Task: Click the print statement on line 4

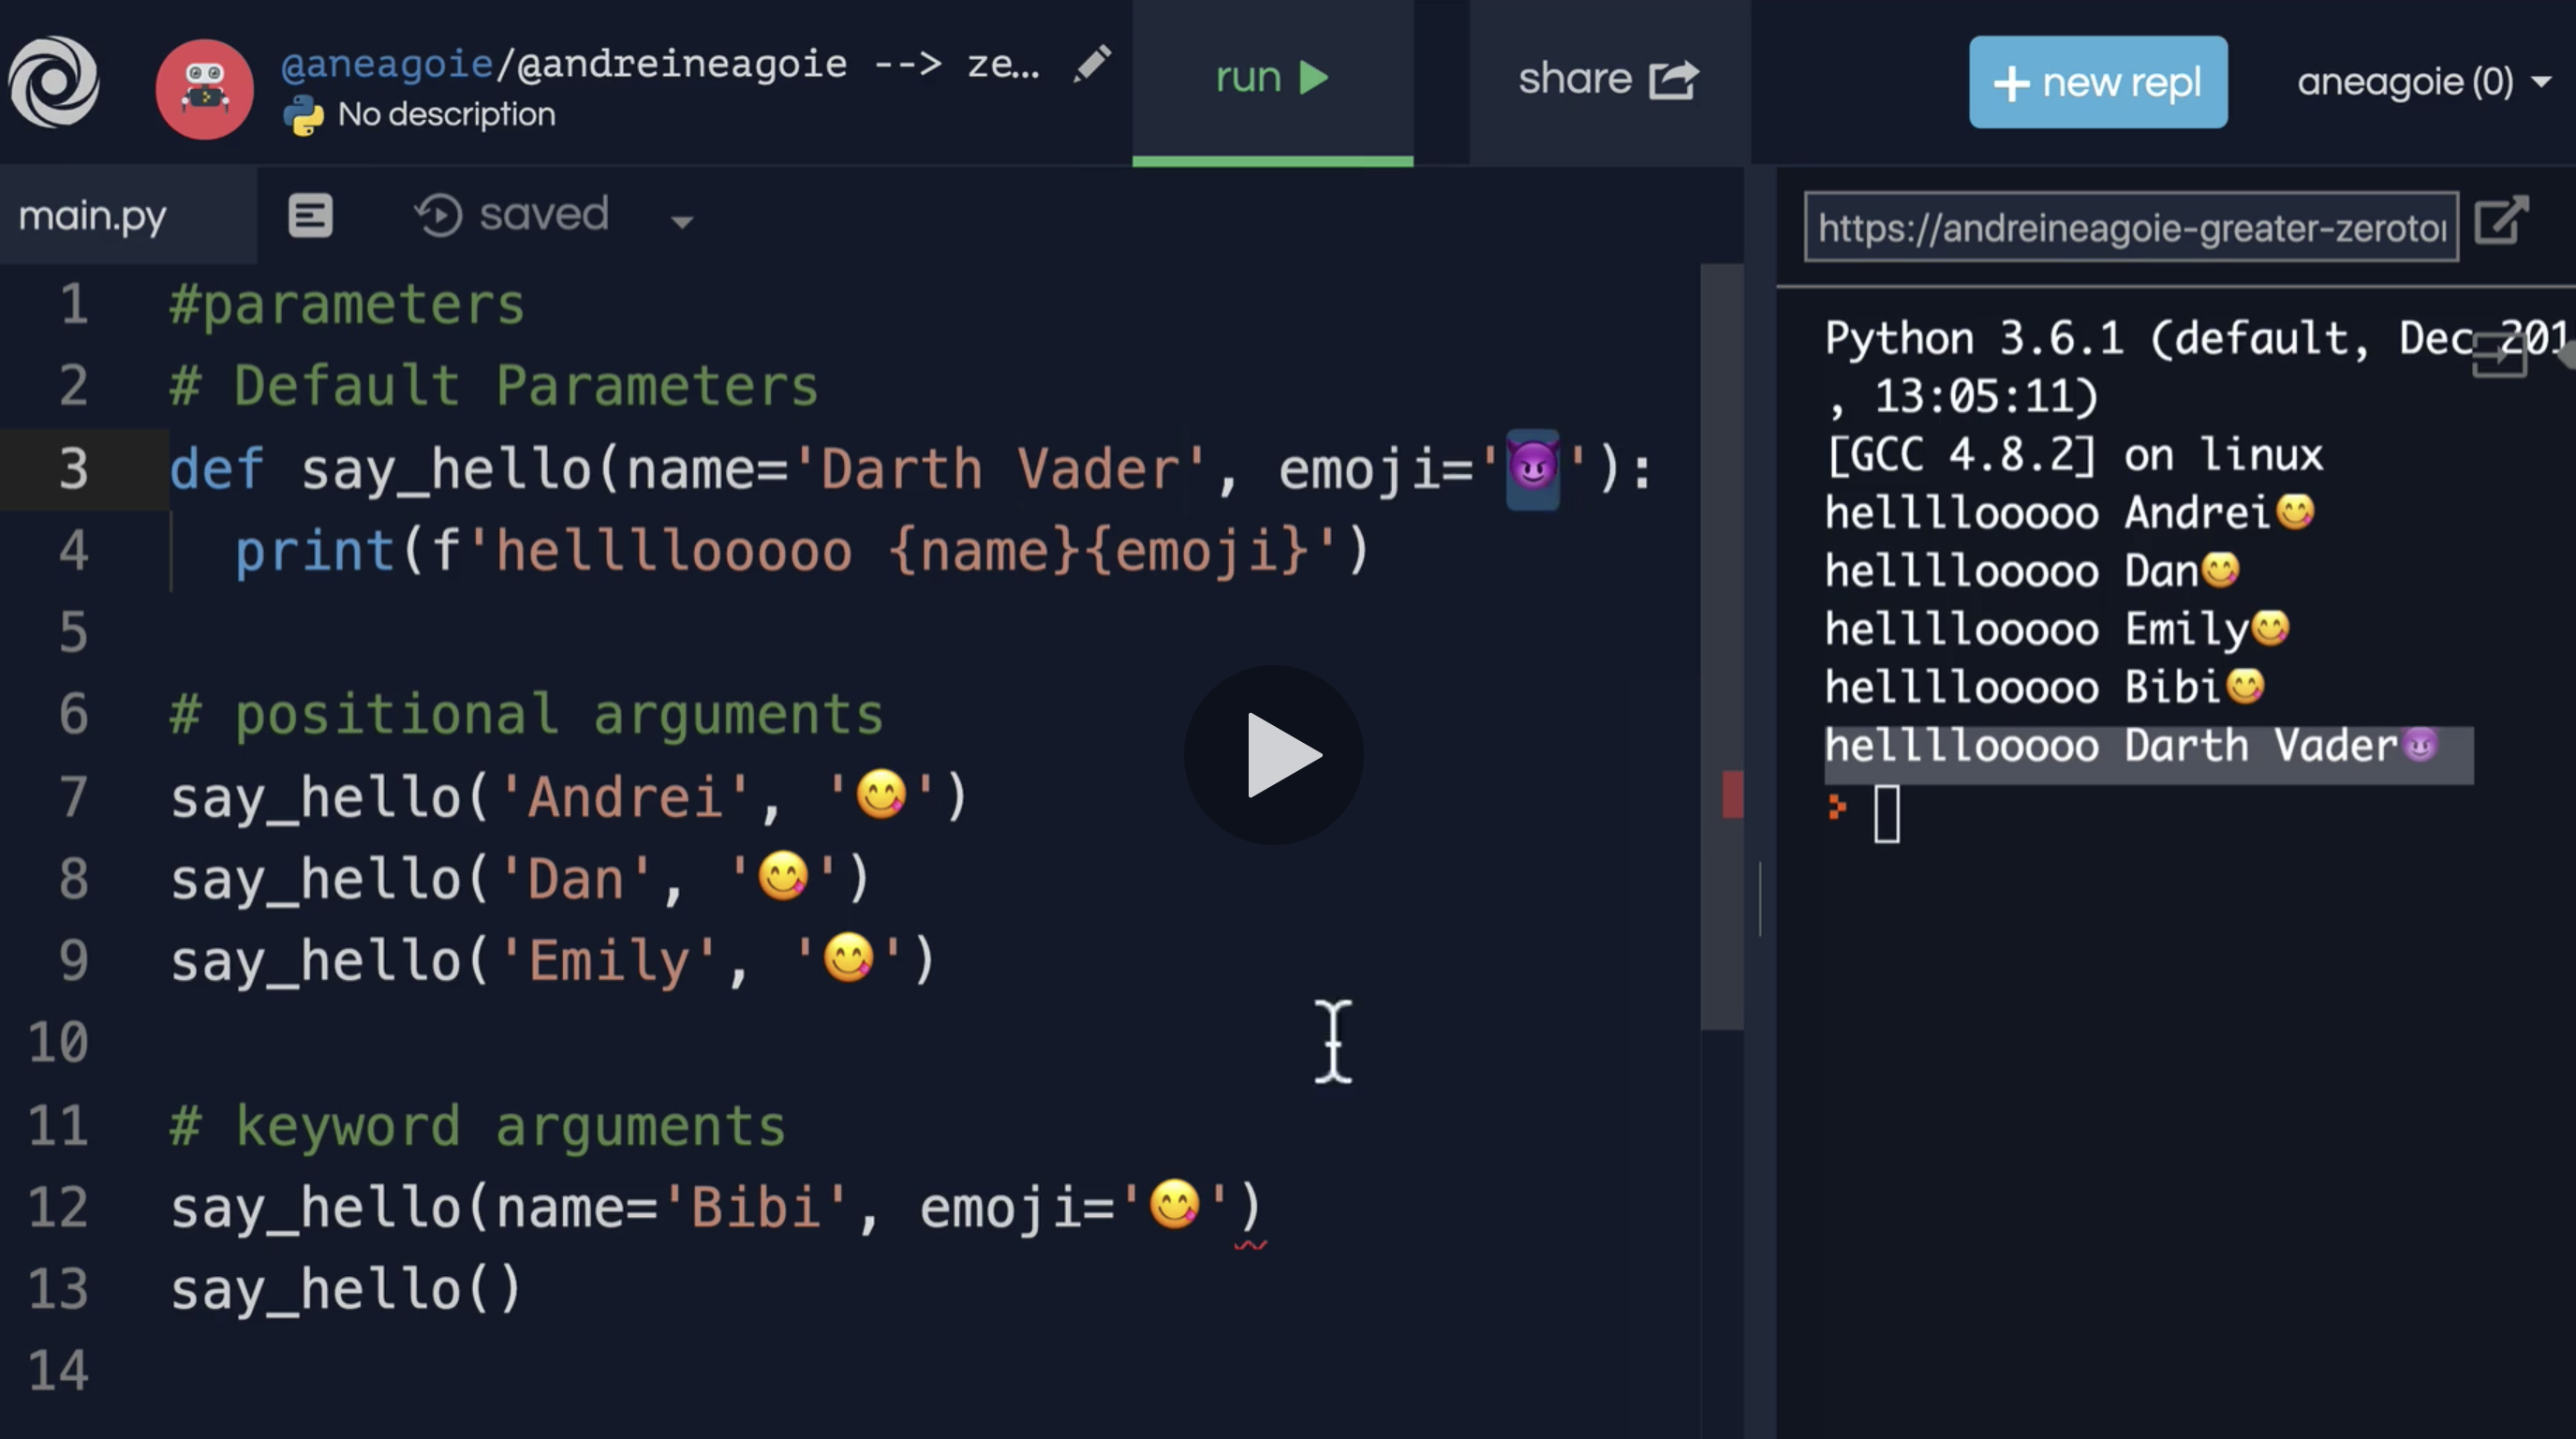Action: coord(802,551)
